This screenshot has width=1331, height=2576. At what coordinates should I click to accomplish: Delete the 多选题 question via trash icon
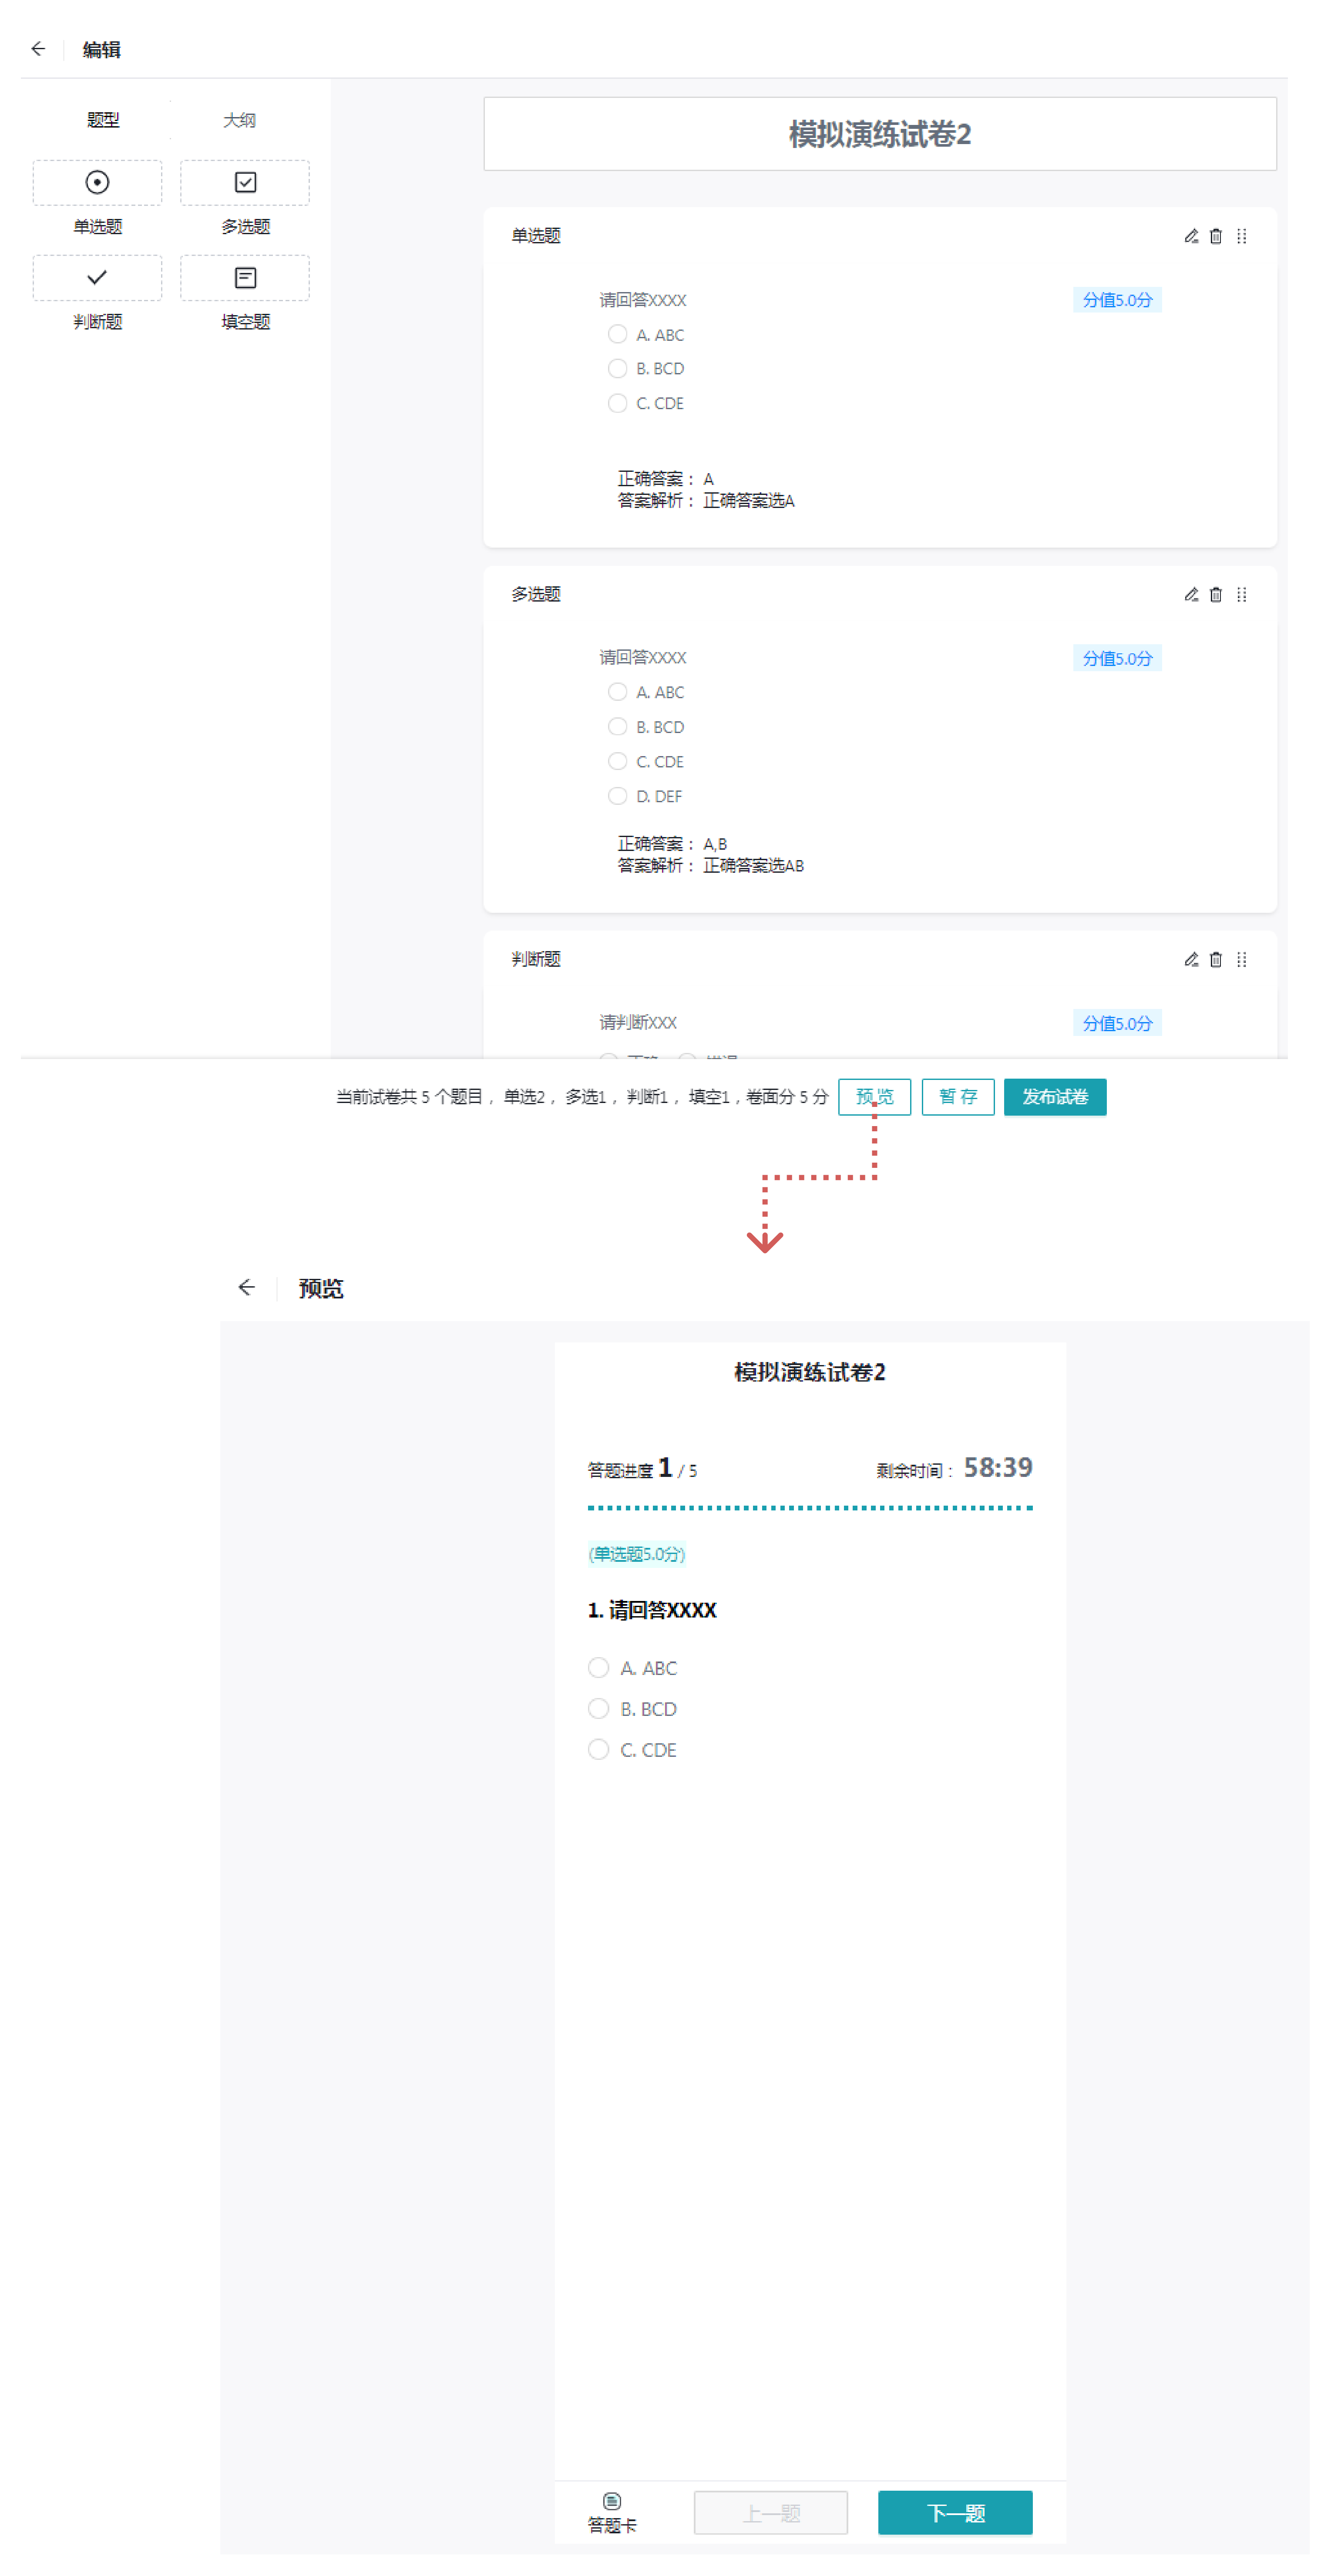click(1216, 595)
